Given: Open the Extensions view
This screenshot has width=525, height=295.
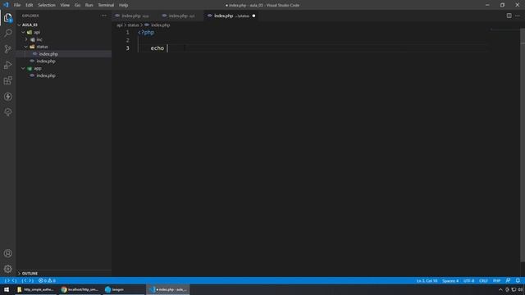Looking at the screenshot, I should click(7, 80).
